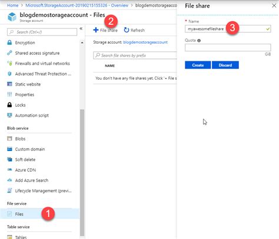
Task: Click Refresh in the toolbar
Action: point(134,30)
